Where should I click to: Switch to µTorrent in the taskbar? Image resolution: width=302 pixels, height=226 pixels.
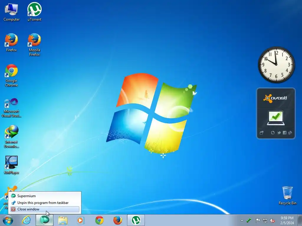[136, 220]
